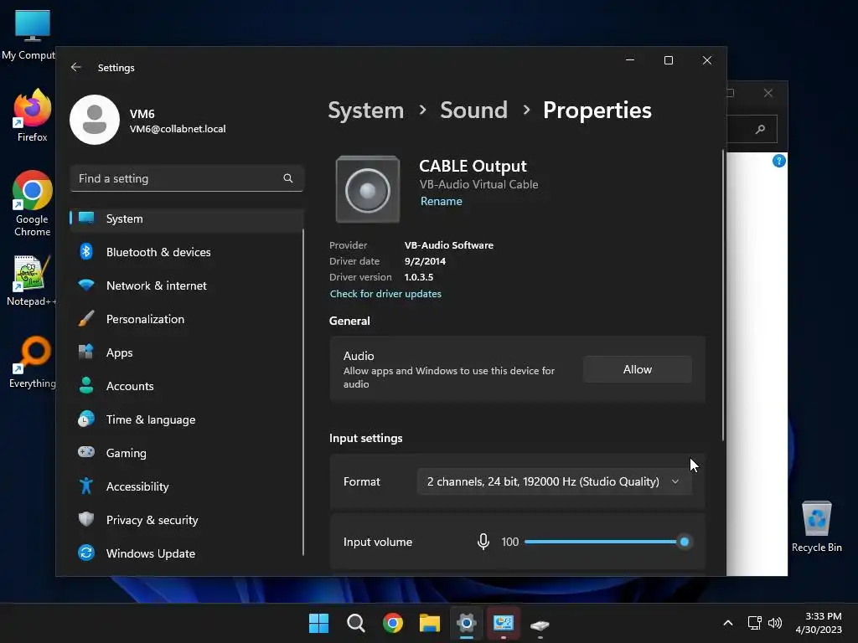Navigate to Sound in the breadcrumb
Image resolution: width=858 pixels, height=643 pixels.
point(474,110)
